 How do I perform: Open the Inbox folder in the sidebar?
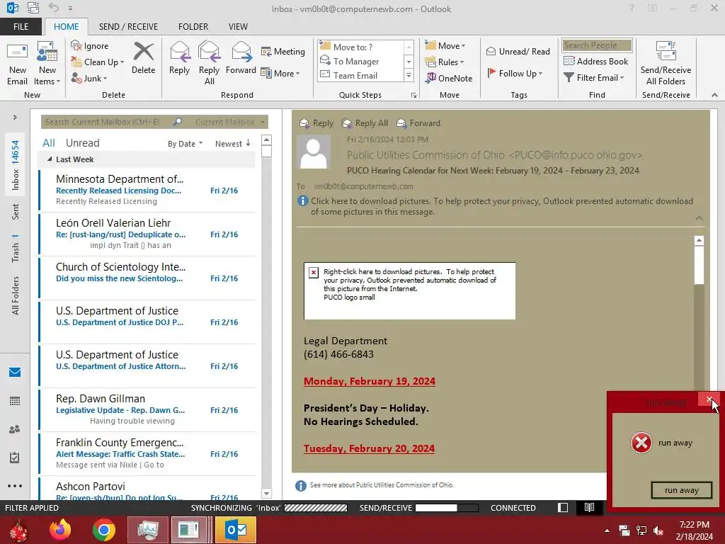16,165
